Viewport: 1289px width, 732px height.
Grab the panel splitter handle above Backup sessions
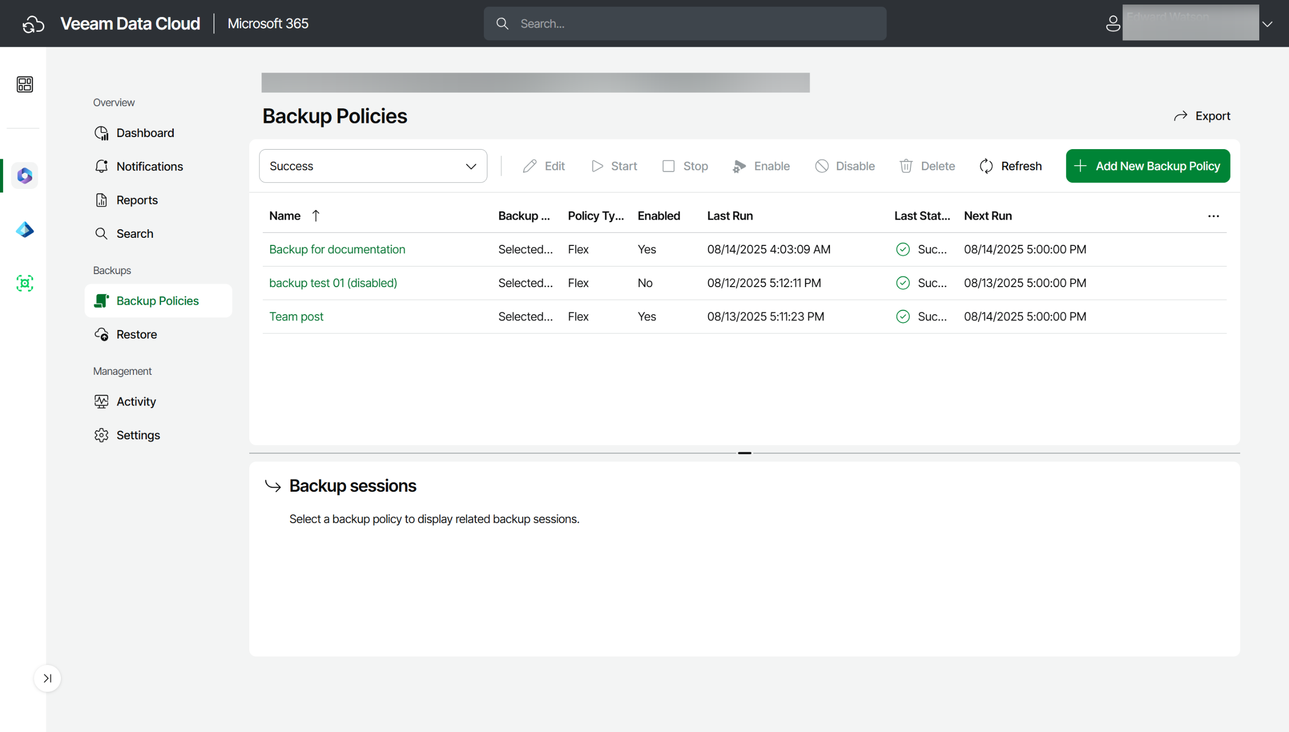pos(744,453)
